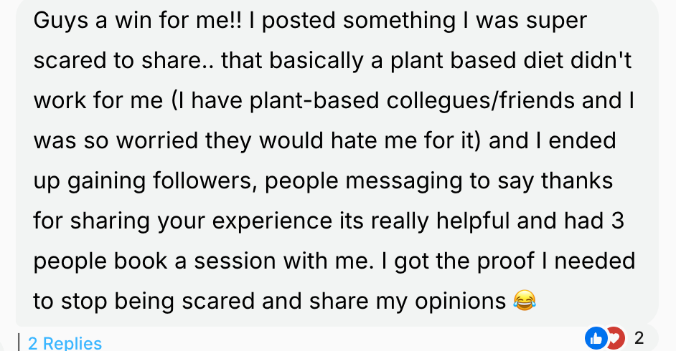Click the red heart reaction icon

[x=616, y=338]
